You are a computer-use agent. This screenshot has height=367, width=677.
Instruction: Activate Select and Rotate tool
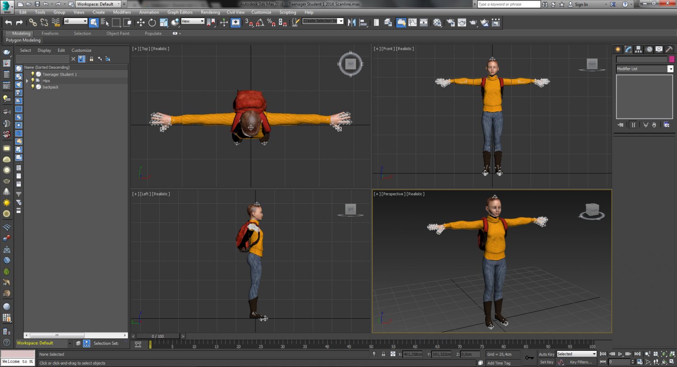coord(152,22)
